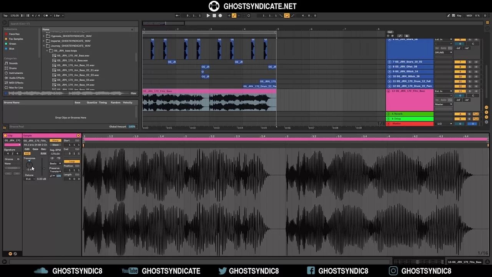Halve tempo with the :2 button
This screenshot has width=492, height=277.
[x=52, y=158]
